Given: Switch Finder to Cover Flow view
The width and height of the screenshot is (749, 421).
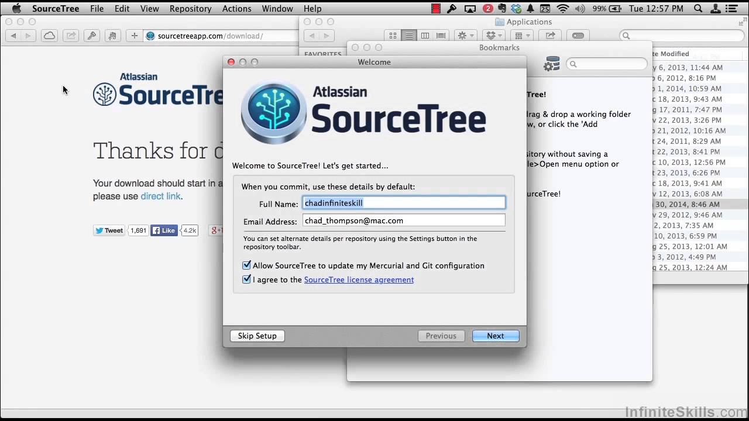Looking at the screenshot, I should click(x=441, y=36).
